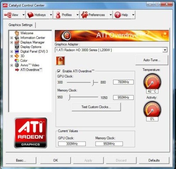
Task: Expand the 3D tree node
Action: click(11, 56)
